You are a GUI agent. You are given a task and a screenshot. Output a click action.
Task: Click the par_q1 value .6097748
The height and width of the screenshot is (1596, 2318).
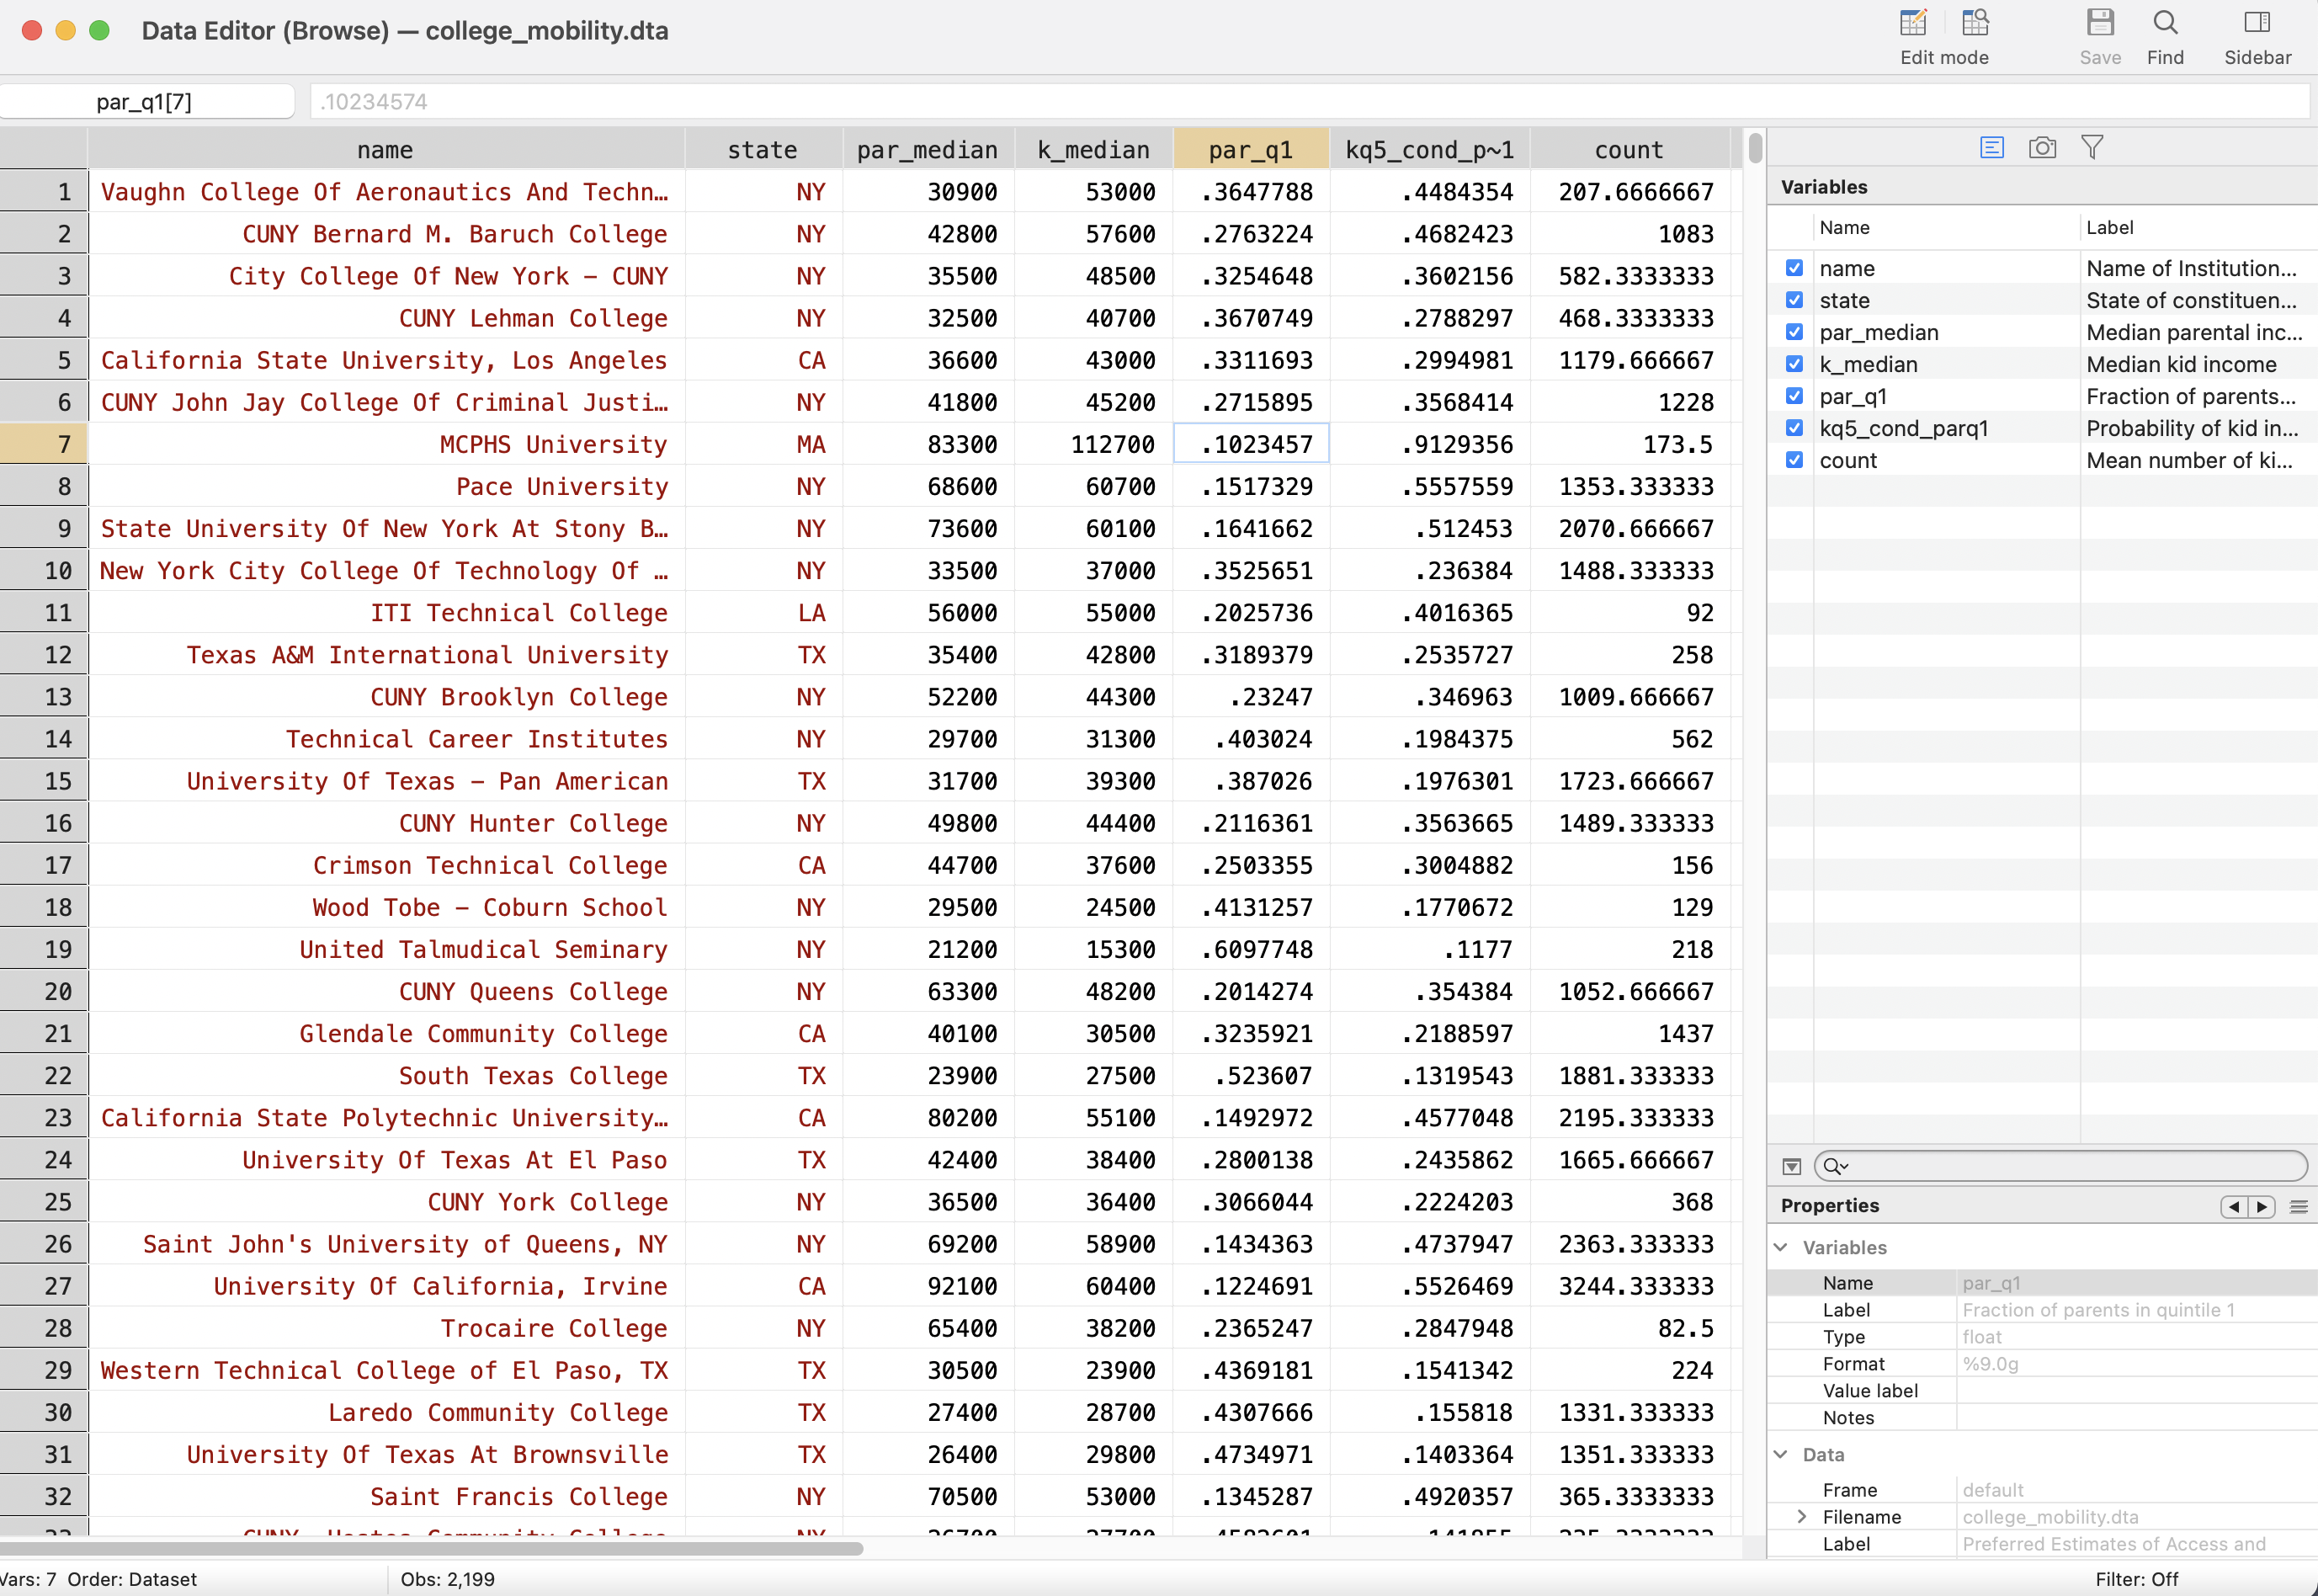pyautogui.click(x=1252, y=949)
